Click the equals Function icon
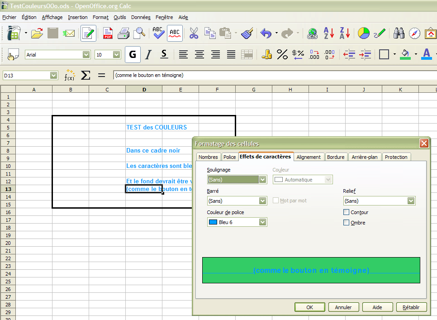The height and width of the screenshot is (320, 437). pyautogui.click(x=101, y=75)
